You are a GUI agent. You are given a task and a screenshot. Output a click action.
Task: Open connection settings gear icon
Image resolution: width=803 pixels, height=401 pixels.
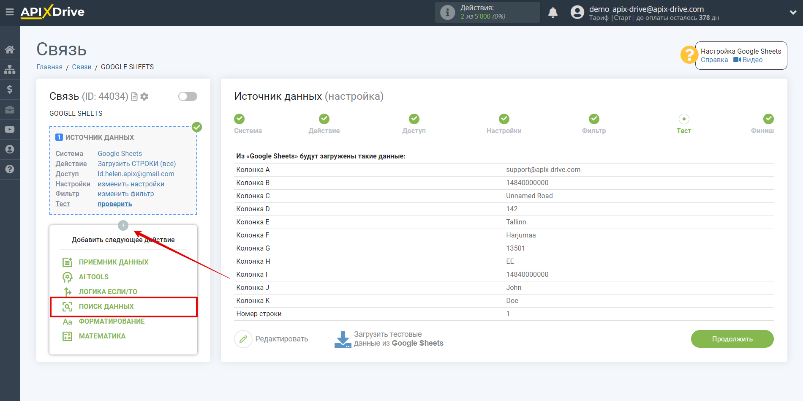point(144,97)
